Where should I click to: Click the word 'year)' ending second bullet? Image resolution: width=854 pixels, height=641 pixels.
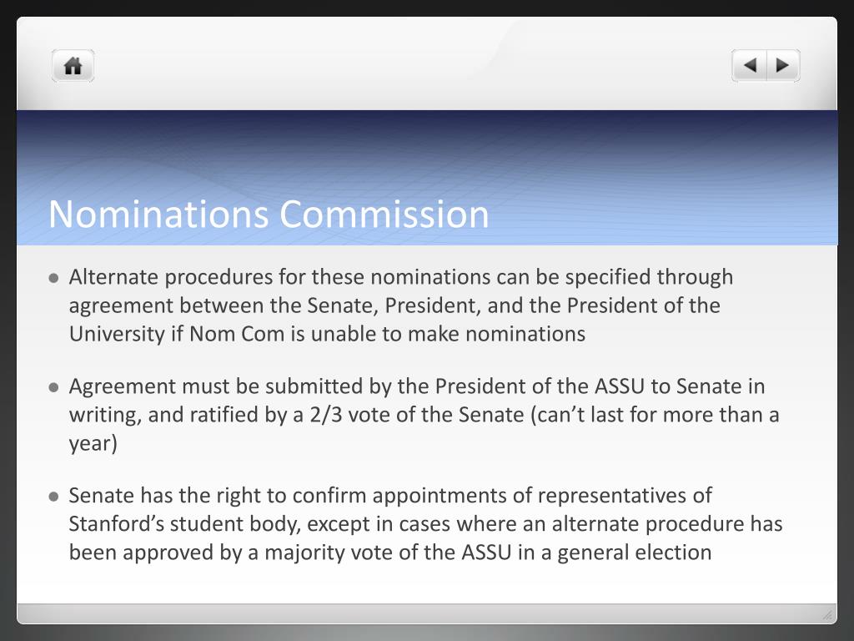[93, 444]
